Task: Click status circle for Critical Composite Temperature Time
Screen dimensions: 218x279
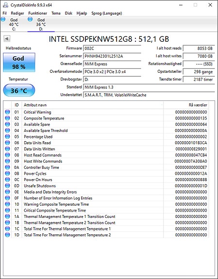Action: tap(7, 210)
